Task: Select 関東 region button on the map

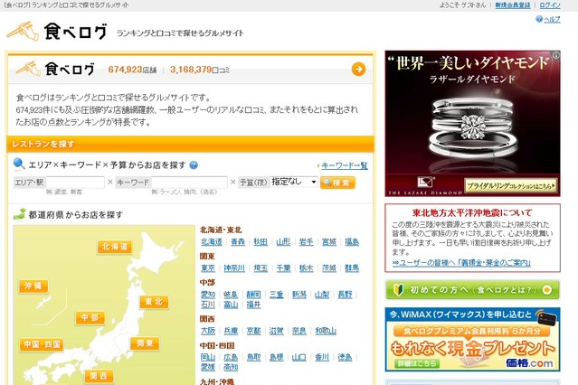Action: [145, 343]
